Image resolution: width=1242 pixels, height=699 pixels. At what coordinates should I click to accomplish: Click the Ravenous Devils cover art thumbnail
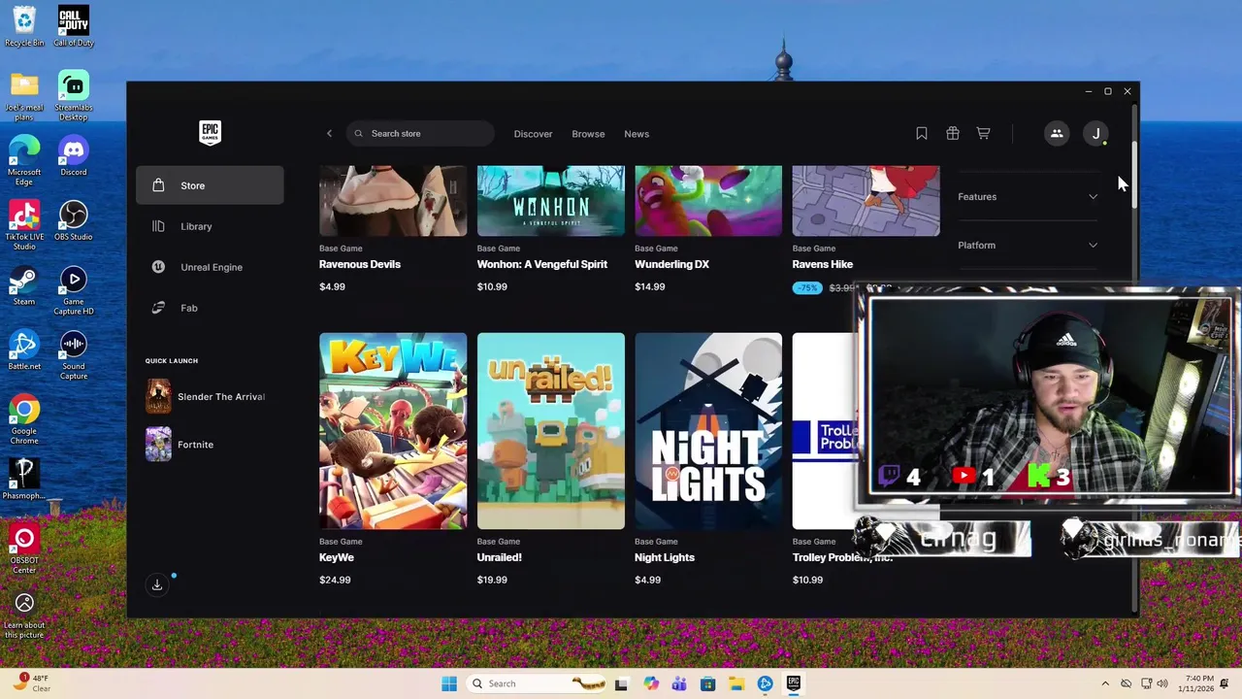point(393,201)
